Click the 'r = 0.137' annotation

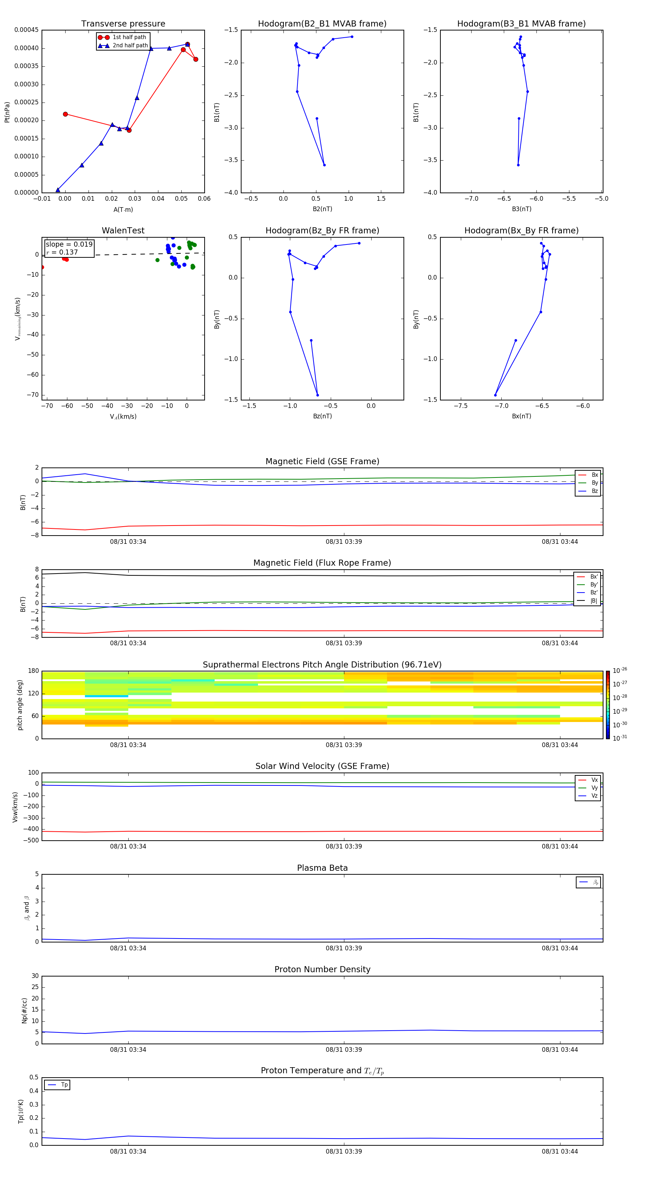[62, 252]
